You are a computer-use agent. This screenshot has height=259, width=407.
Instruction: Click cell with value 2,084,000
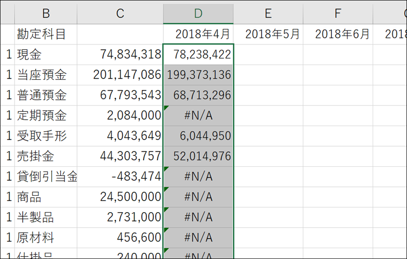point(120,116)
